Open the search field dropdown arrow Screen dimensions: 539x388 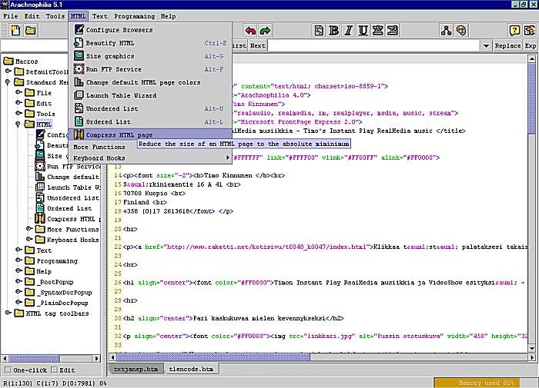pos(486,45)
